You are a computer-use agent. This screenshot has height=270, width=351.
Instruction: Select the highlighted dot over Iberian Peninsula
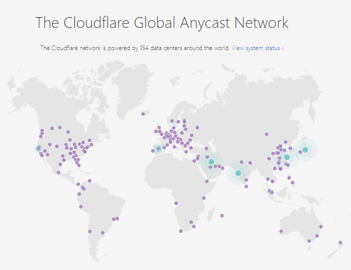[x=158, y=149]
